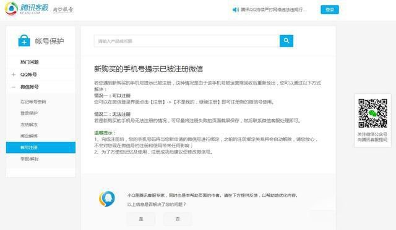Image resolution: width=396 pixels, height=230 pixels.
Task: Open the QQ帐号 menu item
Action: coord(28,75)
